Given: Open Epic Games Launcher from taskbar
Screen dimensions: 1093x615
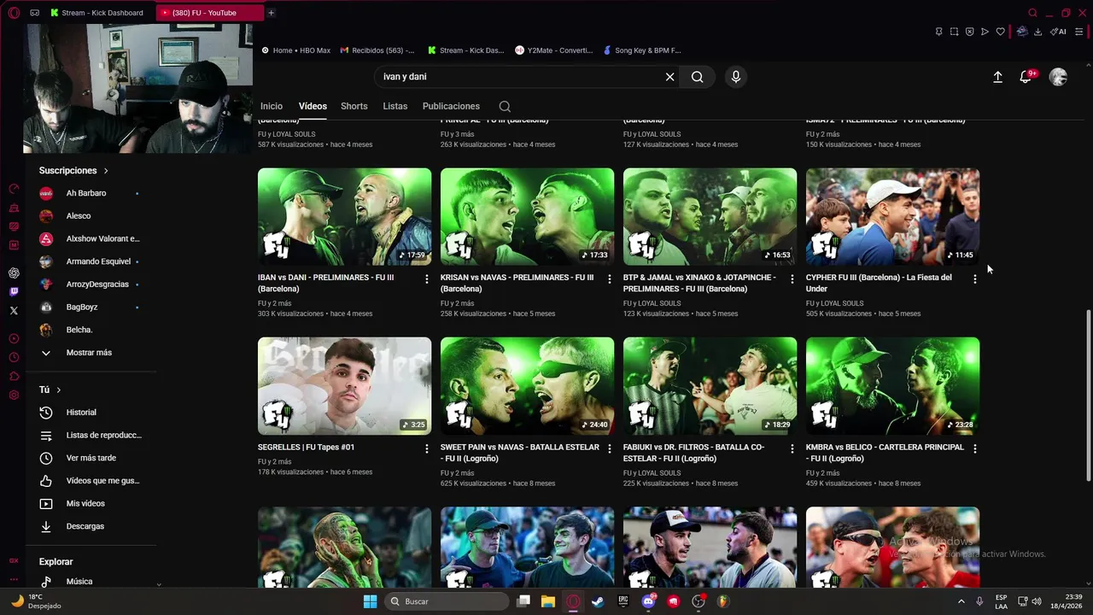Looking at the screenshot, I should (623, 601).
